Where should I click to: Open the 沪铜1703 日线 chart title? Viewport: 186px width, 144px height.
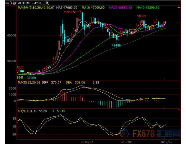30,2
